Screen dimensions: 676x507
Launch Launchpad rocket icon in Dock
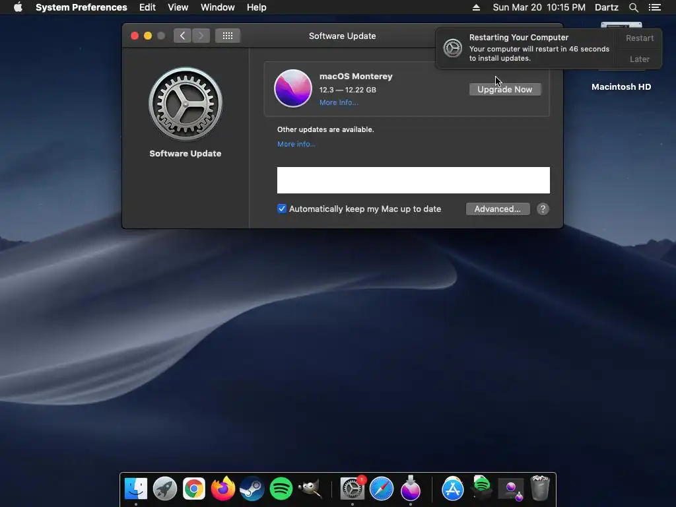164,489
